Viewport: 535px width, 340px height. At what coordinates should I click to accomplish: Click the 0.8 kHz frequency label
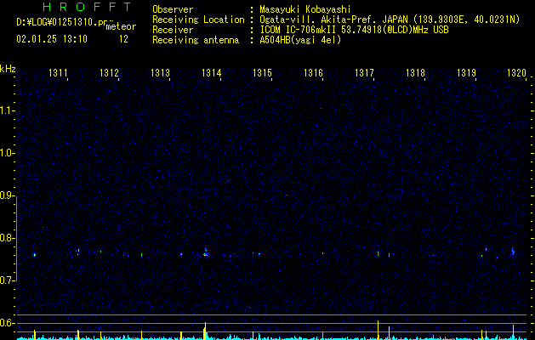pos(6,238)
